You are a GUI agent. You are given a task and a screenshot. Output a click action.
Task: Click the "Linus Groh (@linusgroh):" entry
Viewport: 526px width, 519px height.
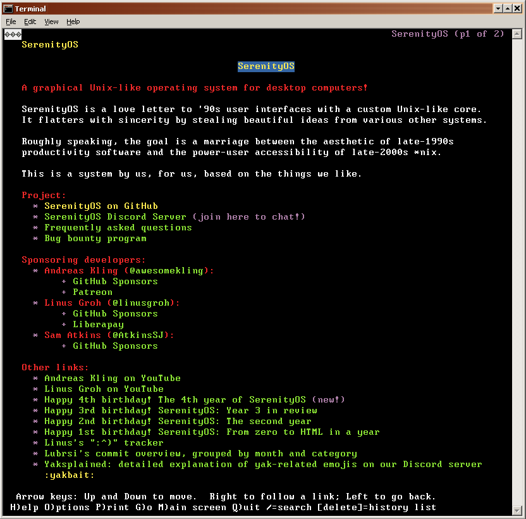pos(112,303)
